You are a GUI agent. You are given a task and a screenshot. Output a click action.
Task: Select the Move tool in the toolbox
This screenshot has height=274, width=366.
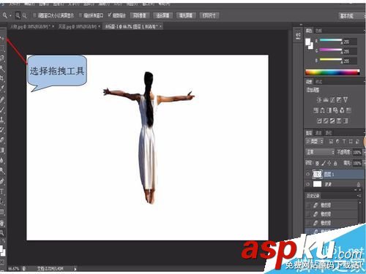tap(2, 38)
